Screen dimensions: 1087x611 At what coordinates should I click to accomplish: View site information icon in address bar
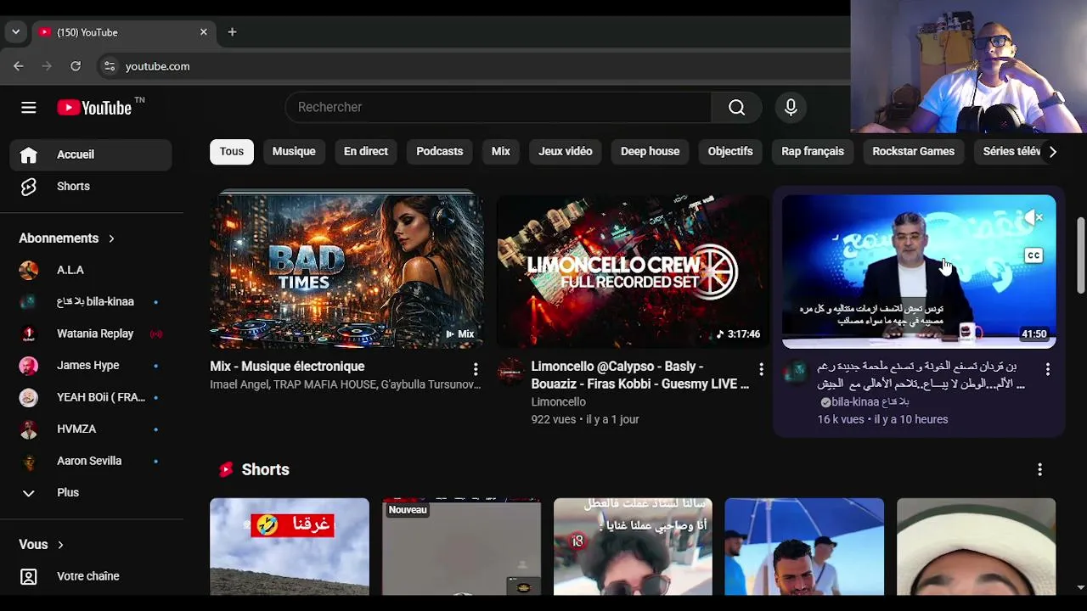[109, 66]
